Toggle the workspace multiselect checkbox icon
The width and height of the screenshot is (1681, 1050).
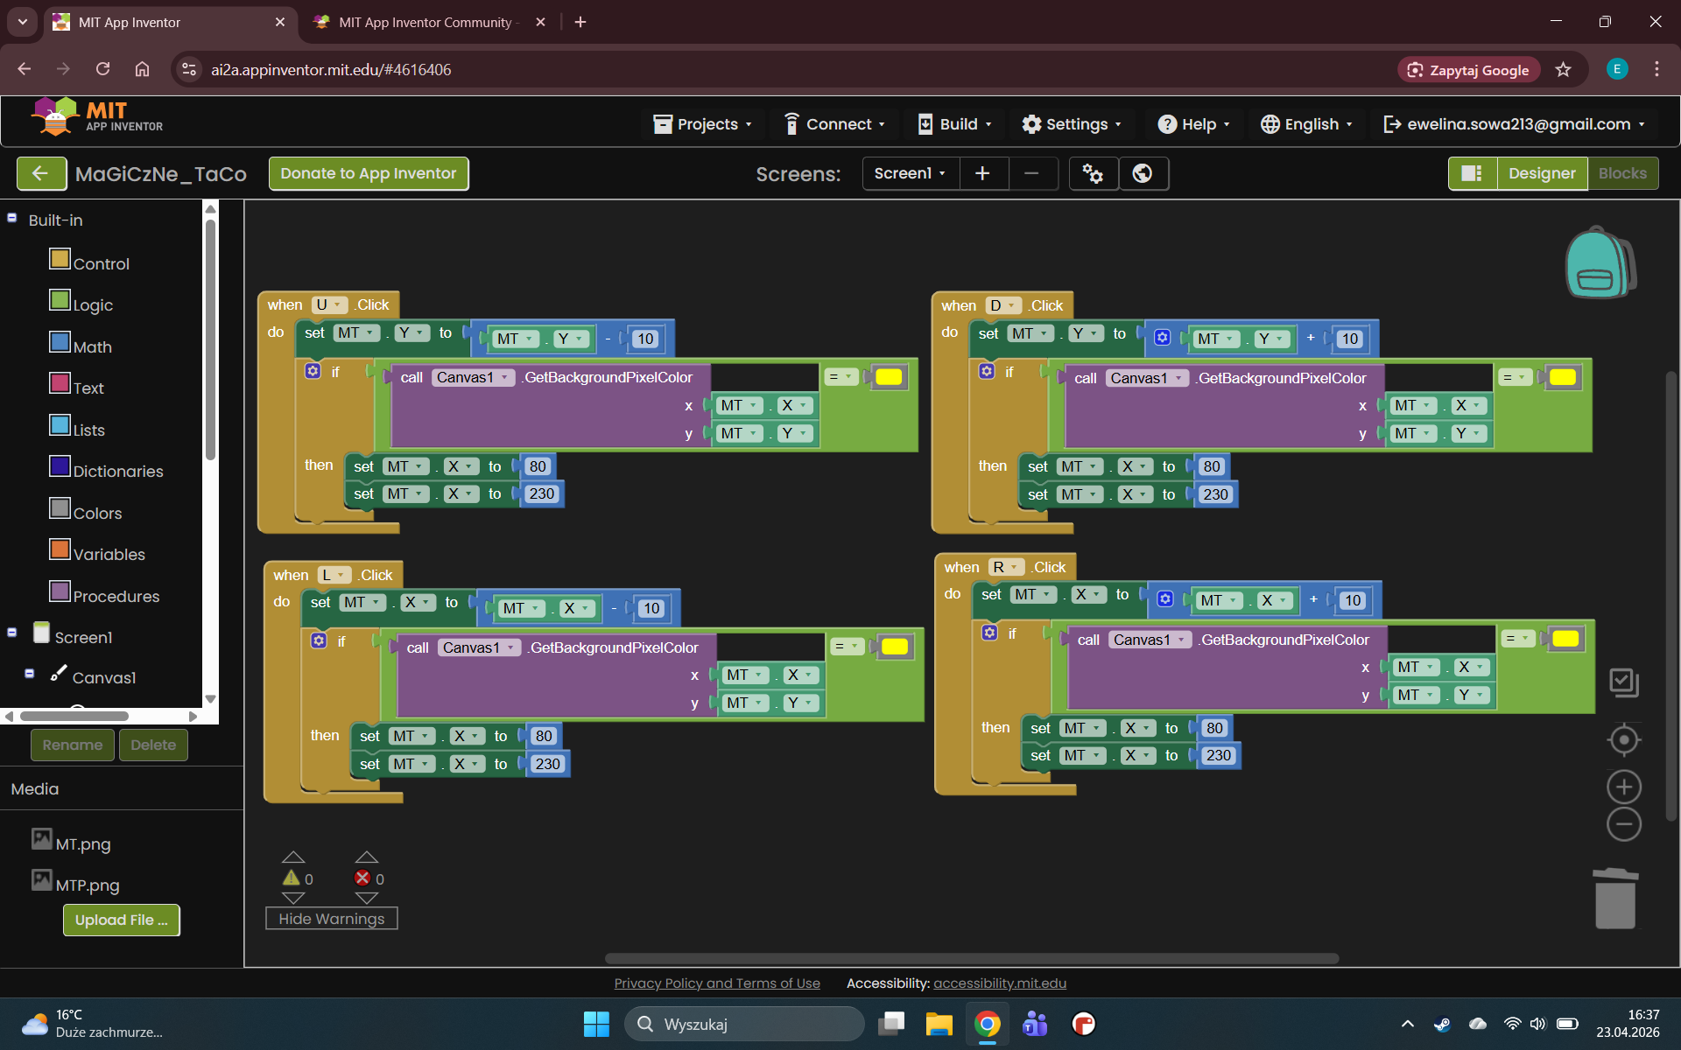[1623, 682]
